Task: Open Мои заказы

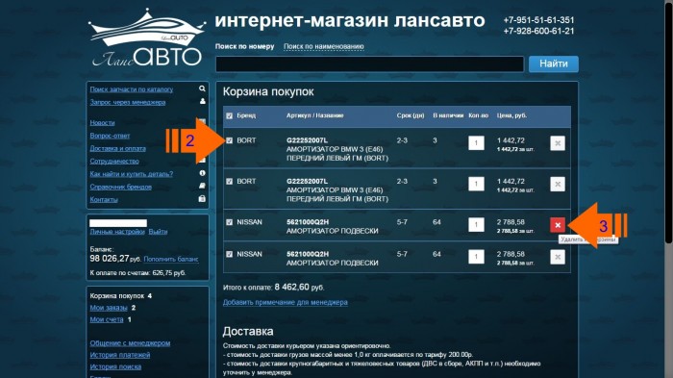Action: click(109, 308)
